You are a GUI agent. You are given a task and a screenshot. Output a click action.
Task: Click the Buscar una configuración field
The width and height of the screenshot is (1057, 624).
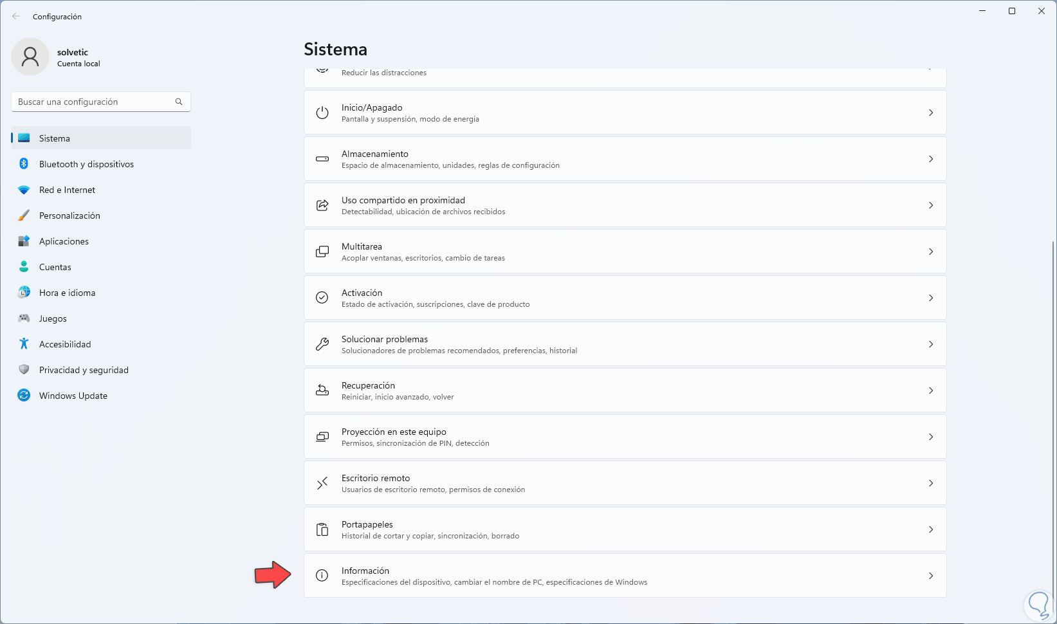[x=93, y=102]
